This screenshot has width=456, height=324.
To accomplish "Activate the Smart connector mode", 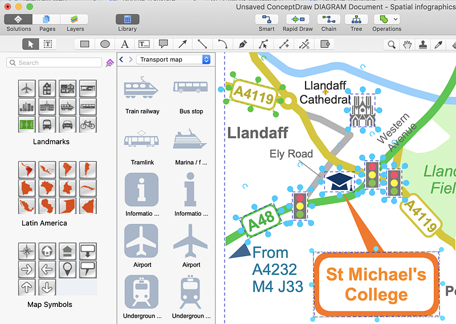I will (x=267, y=19).
